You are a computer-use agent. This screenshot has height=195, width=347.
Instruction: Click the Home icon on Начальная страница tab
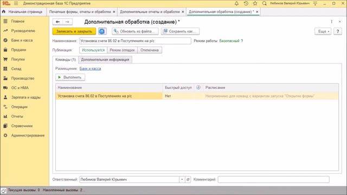(x=4, y=11)
